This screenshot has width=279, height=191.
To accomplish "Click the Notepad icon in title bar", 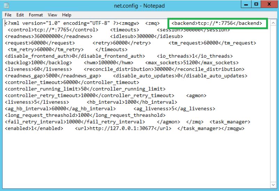I will coord(6,6).
